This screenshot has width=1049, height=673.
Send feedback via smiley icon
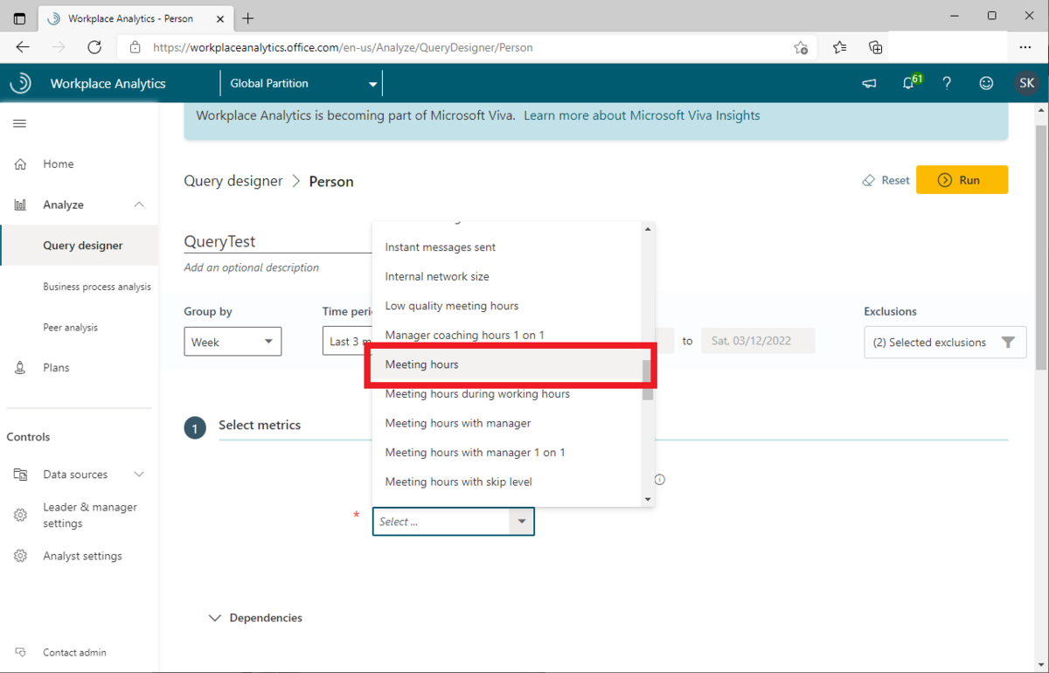[x=986, y=83]
